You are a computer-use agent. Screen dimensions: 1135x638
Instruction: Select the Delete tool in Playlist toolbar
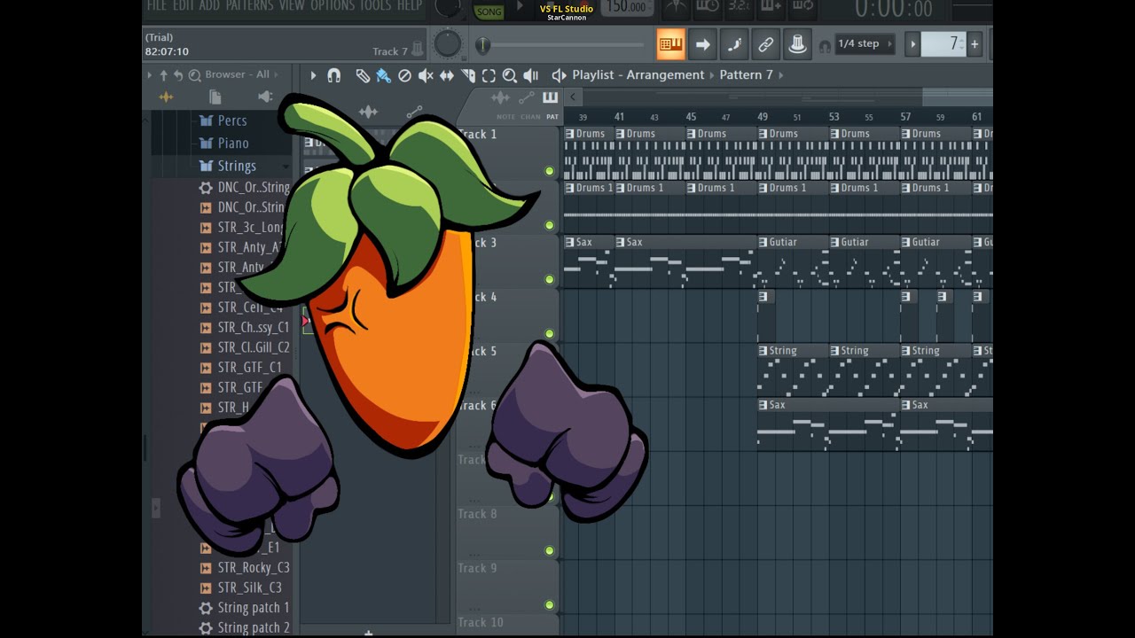[404, 75]
